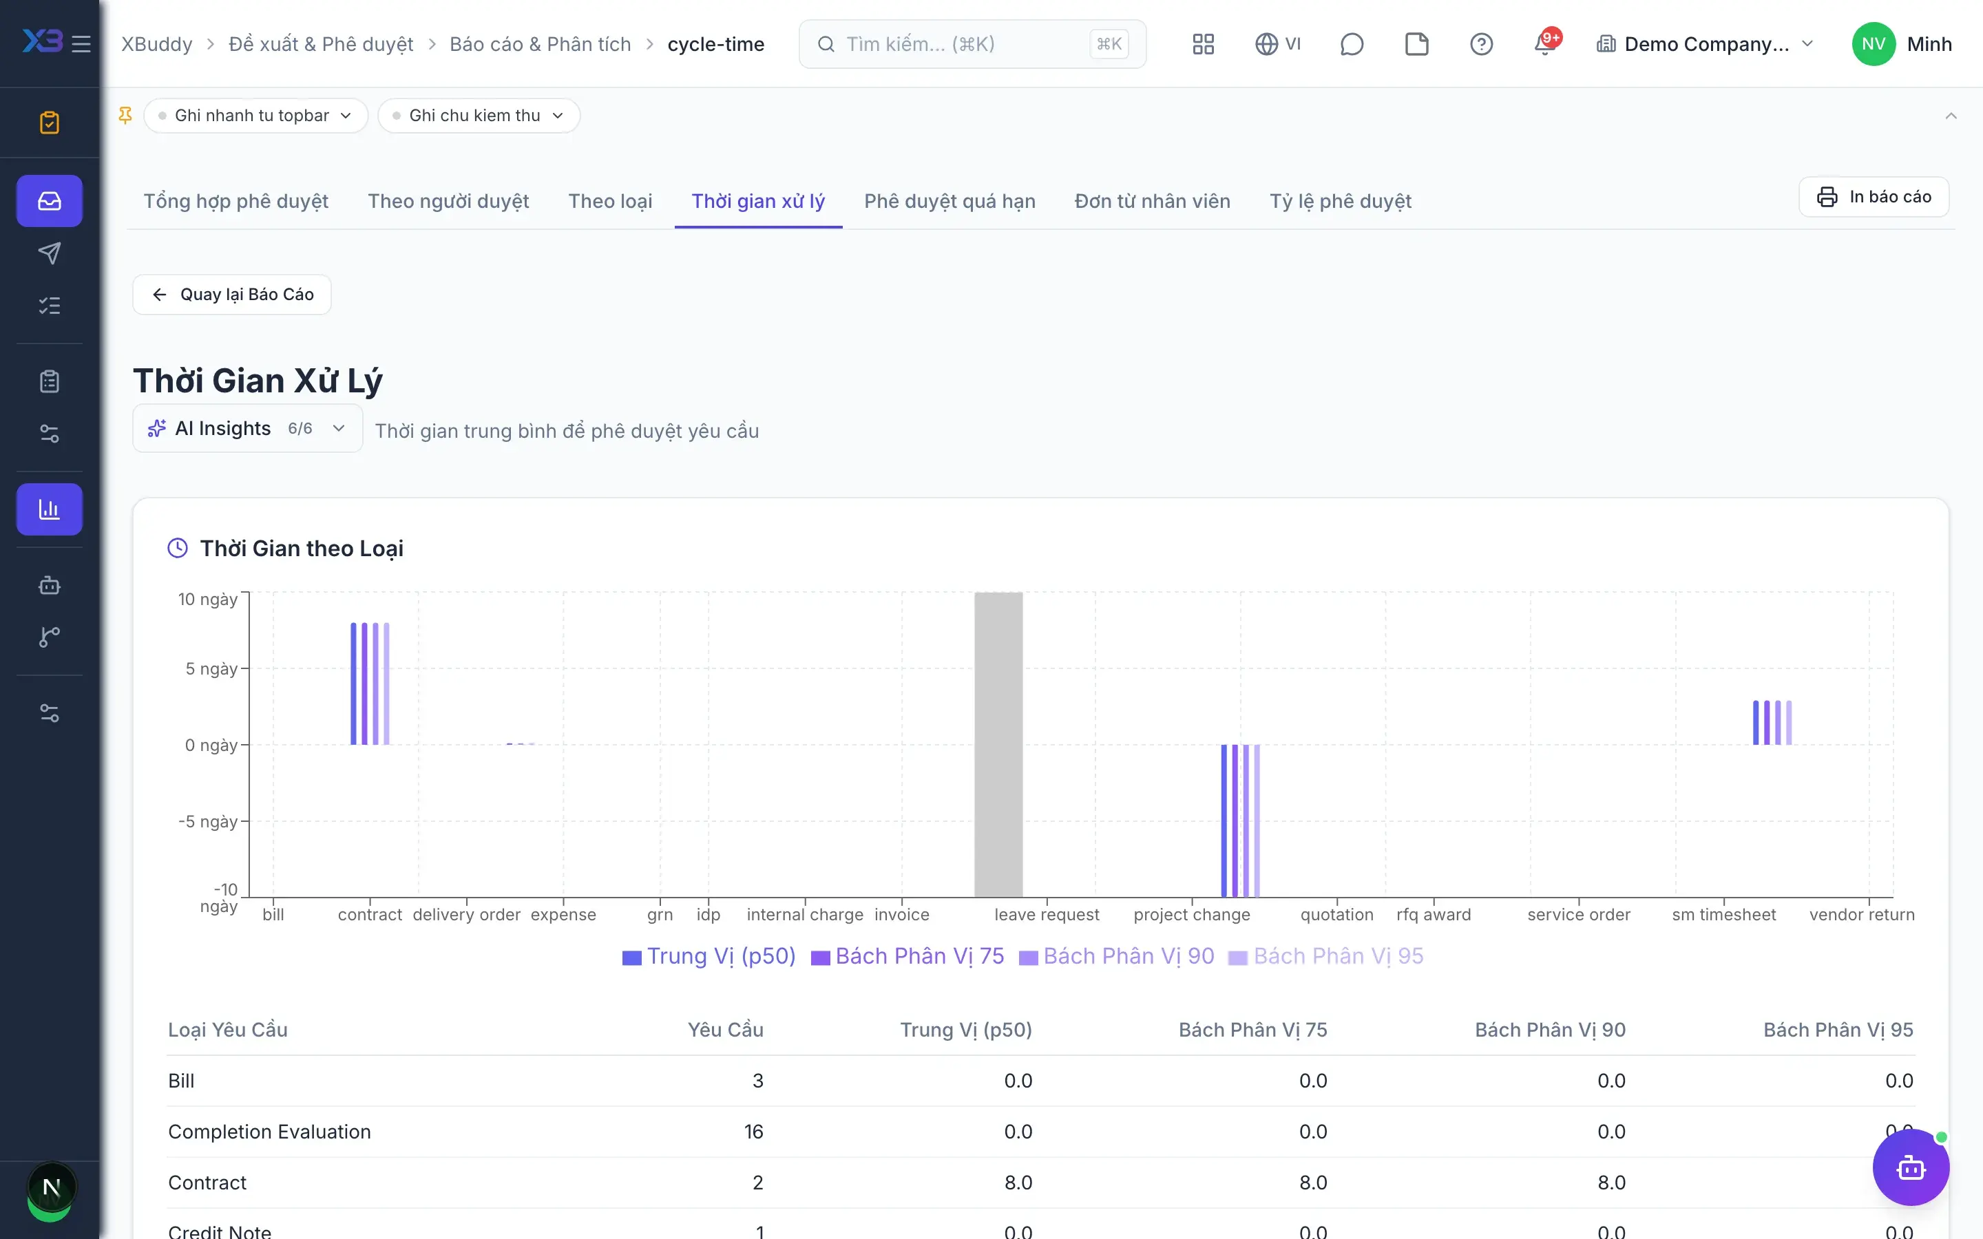Switch to Tỷ lệ phê duyệt tab
1983x1239 pixels.
click(1341, 201)
